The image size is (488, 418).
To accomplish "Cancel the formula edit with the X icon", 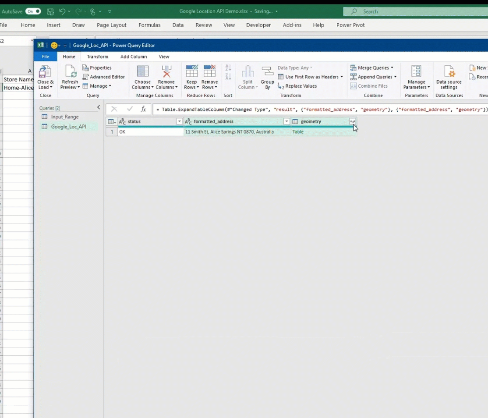I will pos(114,109).
